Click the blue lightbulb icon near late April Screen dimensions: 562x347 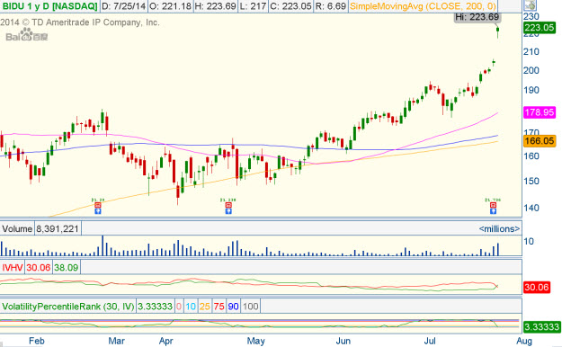pyautogui.click(x=228, y=211)
